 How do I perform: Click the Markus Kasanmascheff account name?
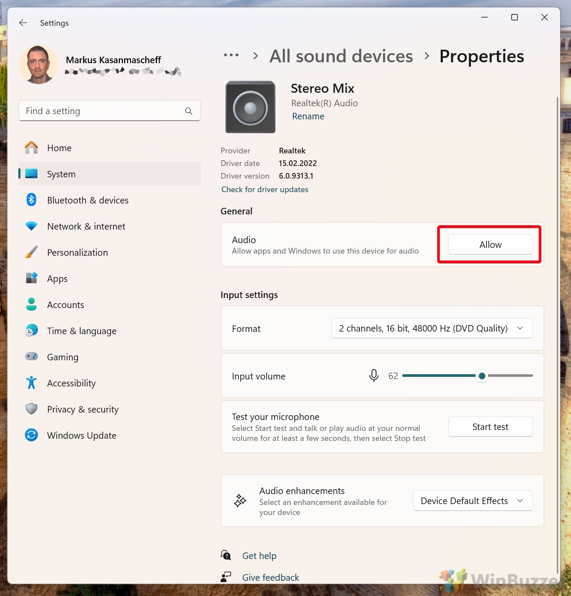(x=113, y=60)
